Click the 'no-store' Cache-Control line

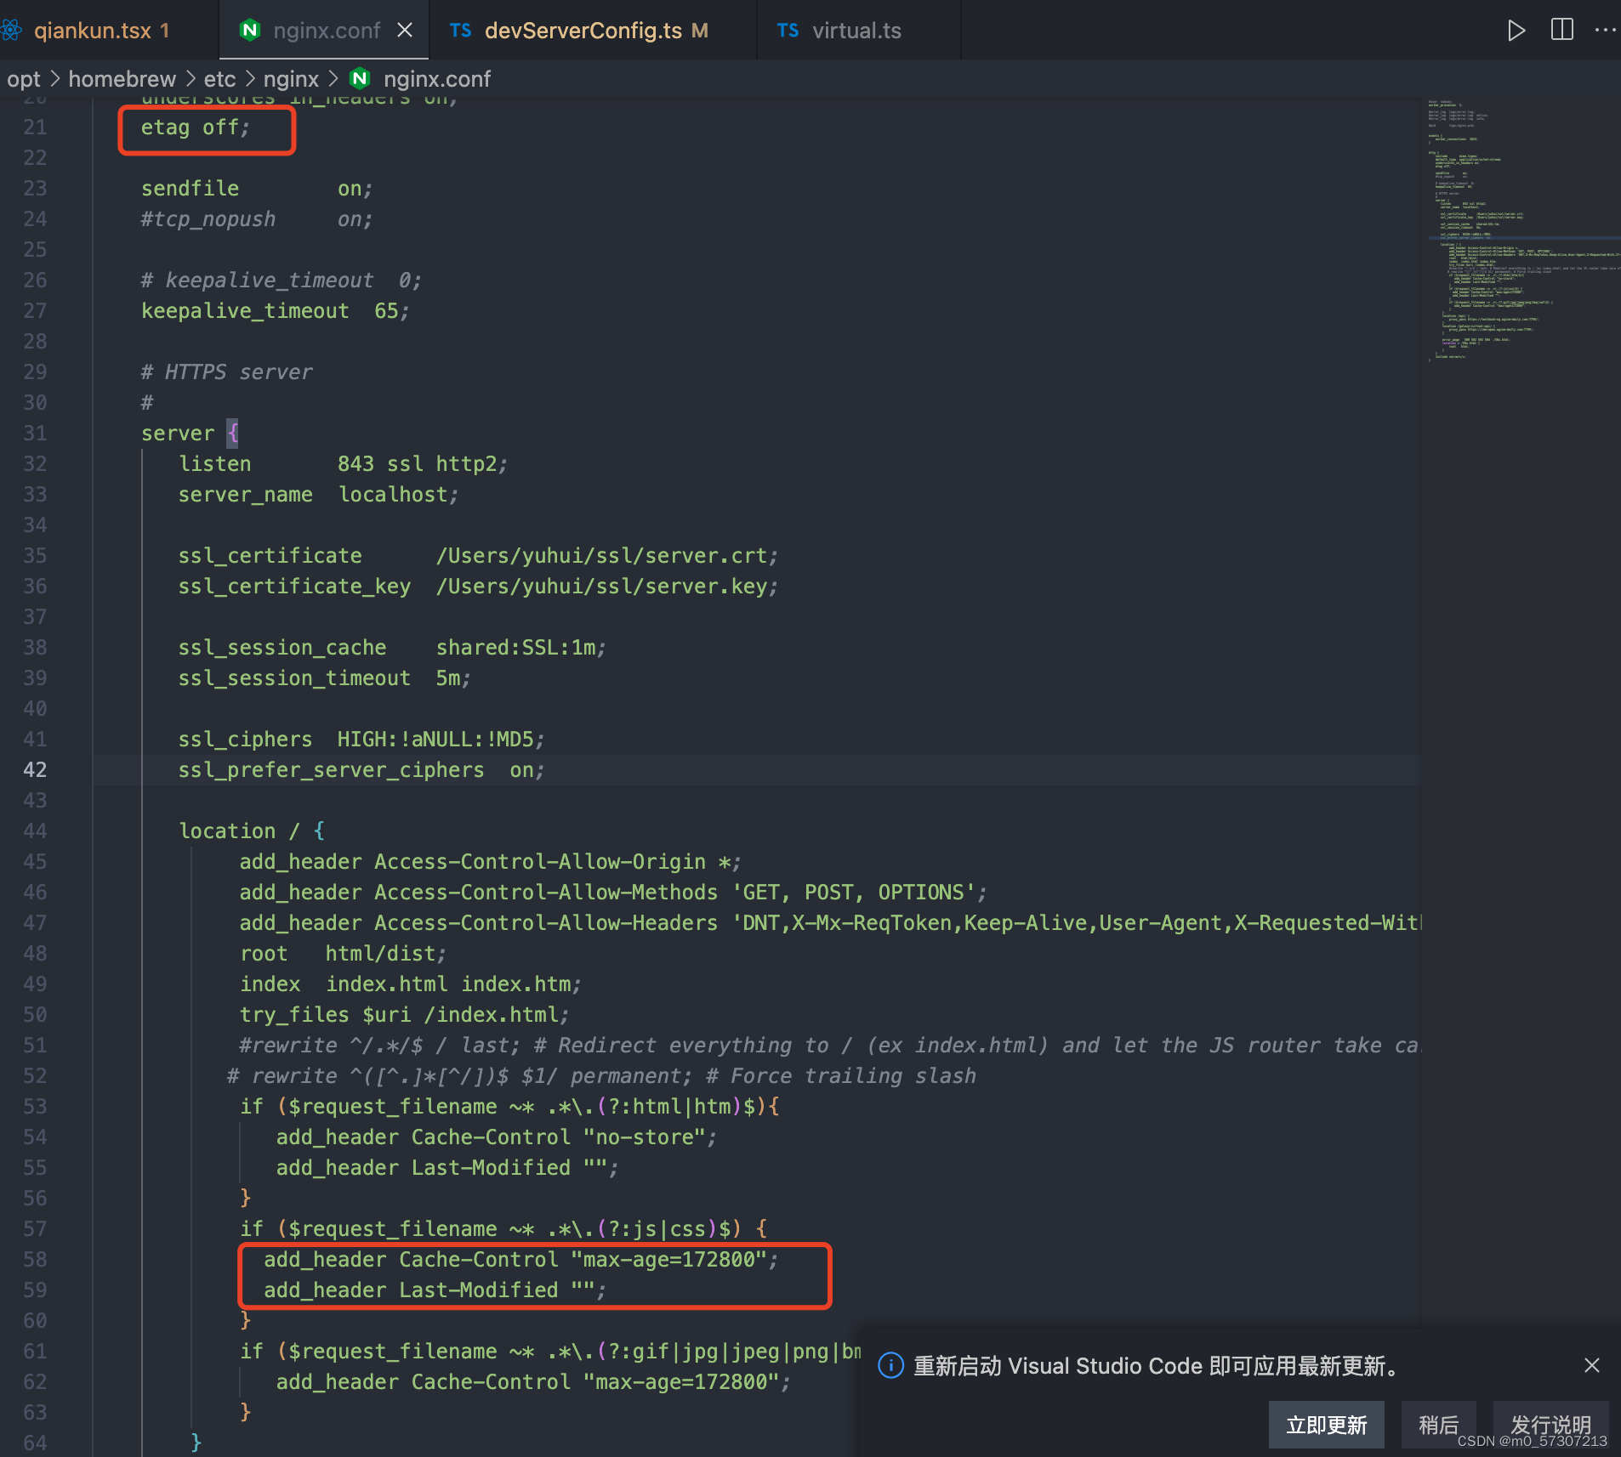497,1137
